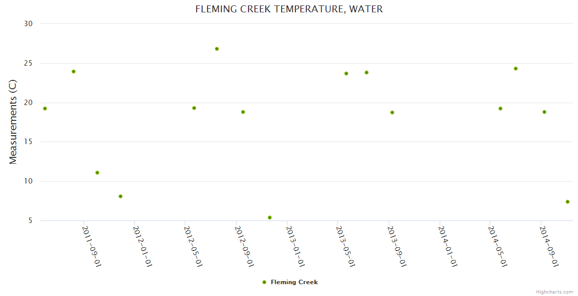Click the 24 C point before 2011-09-01

[x=74, y=72]
